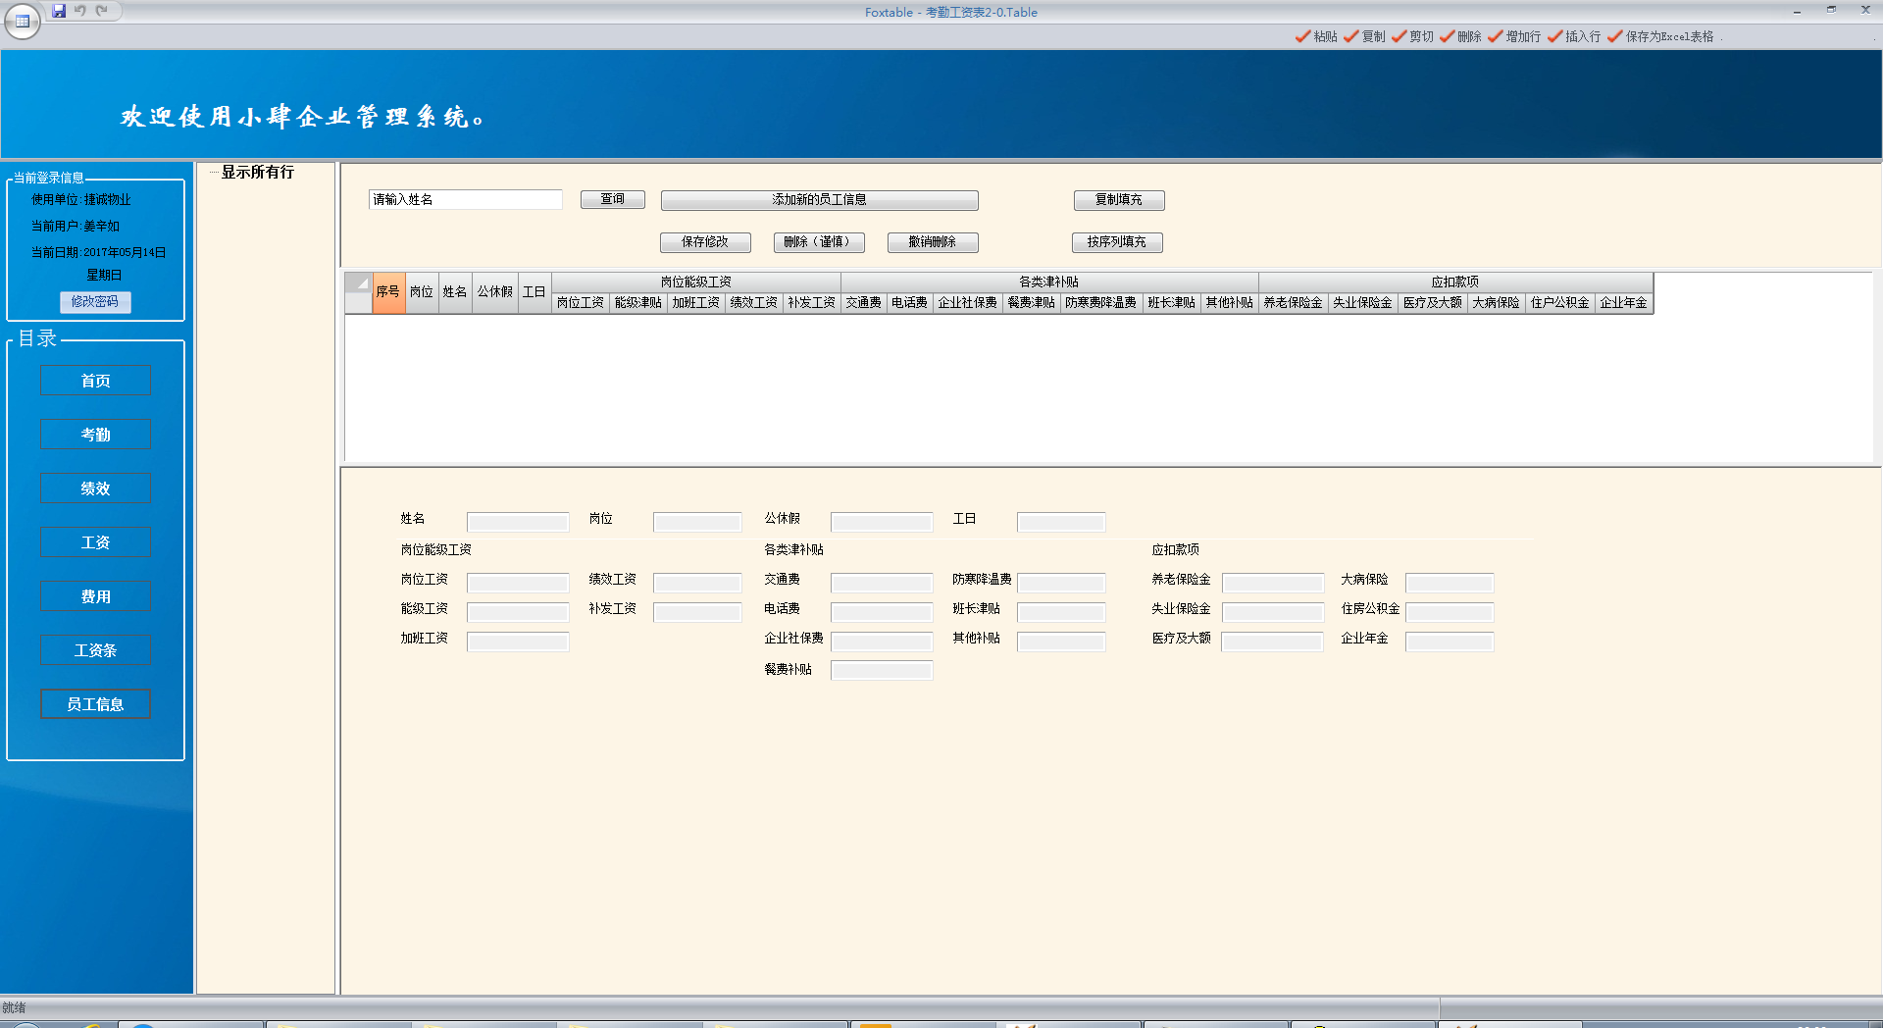Click the 删除（谨慎） button
This screenshot has width=1883, height=1028.
coord(819,242)
